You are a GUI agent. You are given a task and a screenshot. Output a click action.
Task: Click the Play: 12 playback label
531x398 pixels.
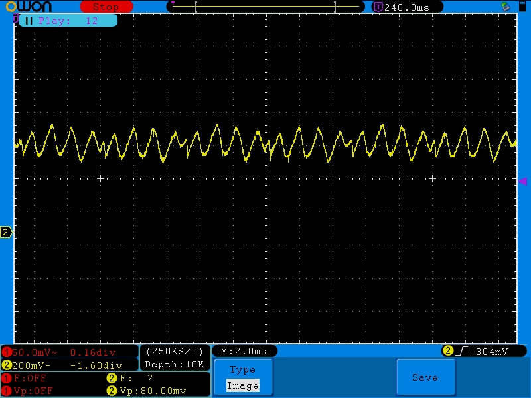pyautogui.click(x=68, y=21)
